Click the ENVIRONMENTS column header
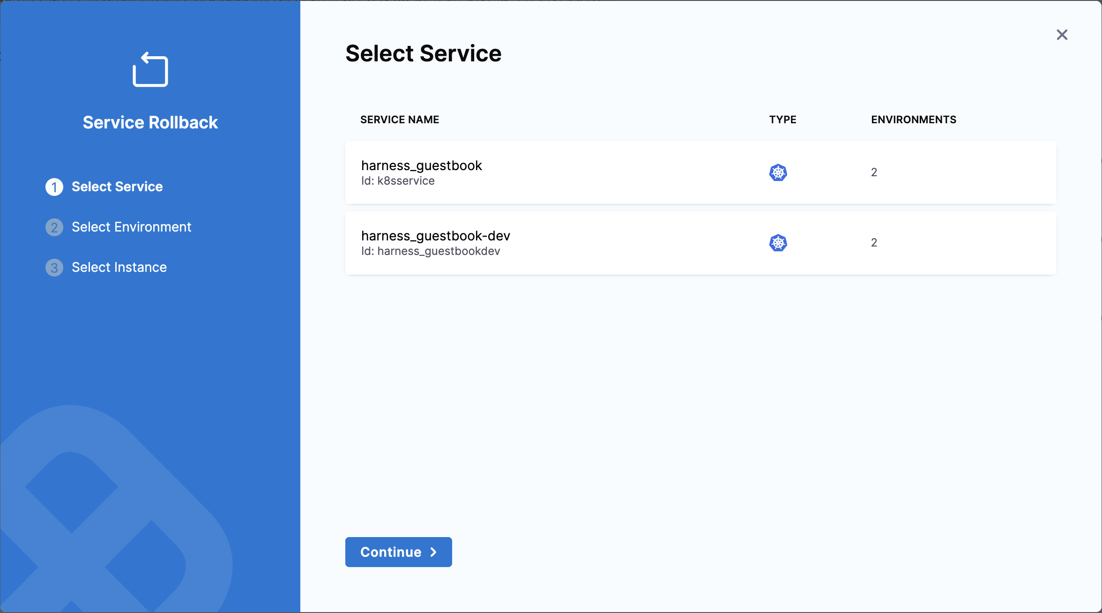The width and height of the screenshot is (1102, 613). pyautogui.click(x=913, y=120)
